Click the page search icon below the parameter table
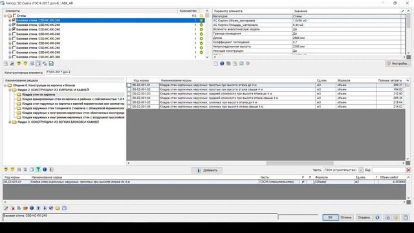414x233 pixels. click(x=235, y=63)
